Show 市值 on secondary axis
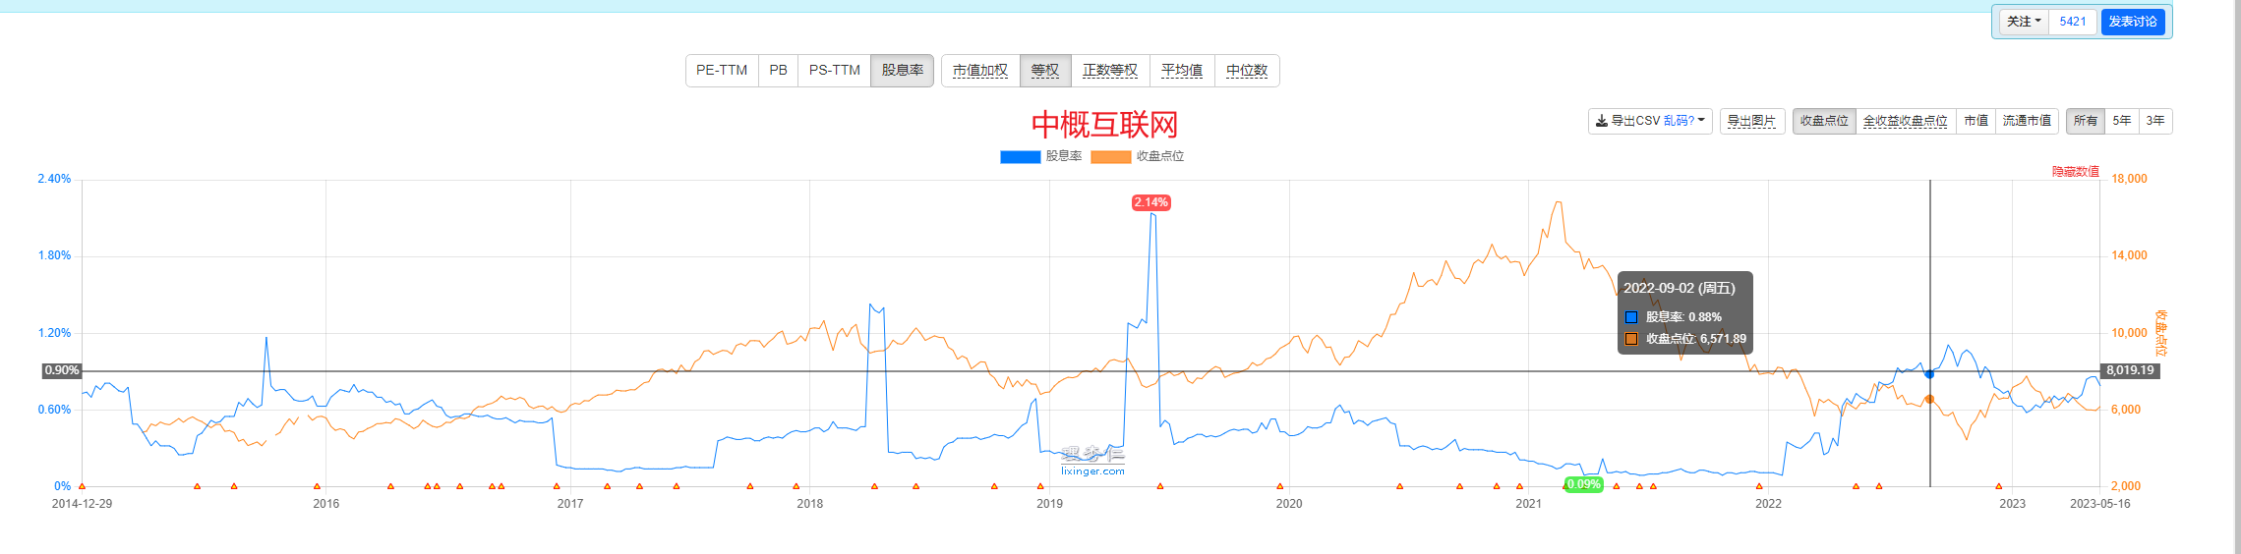2241x554 pixels. (1976, 121)
